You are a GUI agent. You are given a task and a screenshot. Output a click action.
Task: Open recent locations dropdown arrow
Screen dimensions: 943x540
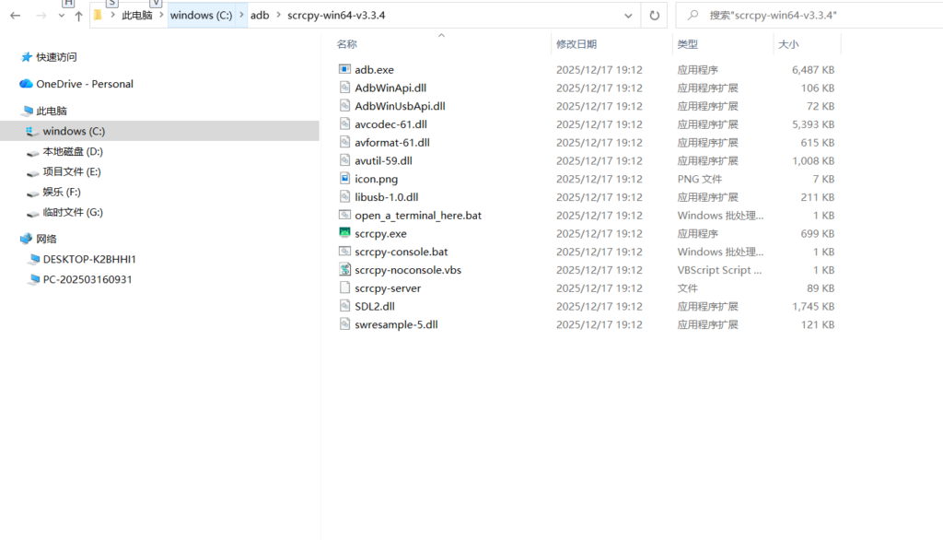click(x=62, y=16)
